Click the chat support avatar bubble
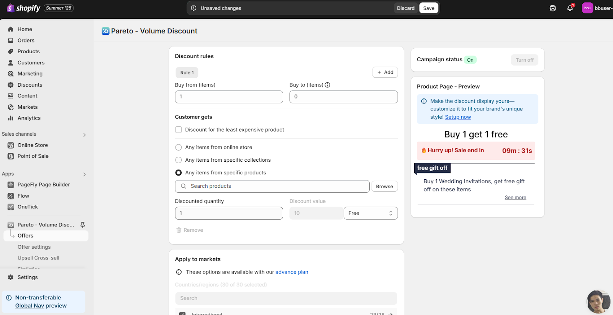This screenshot has height=315, width=613. (x=598, y=302)
